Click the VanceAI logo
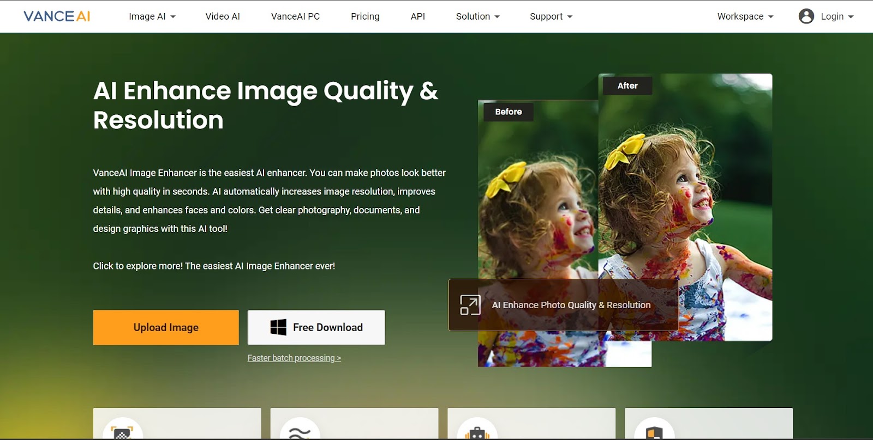 click(x=57, y=16)
